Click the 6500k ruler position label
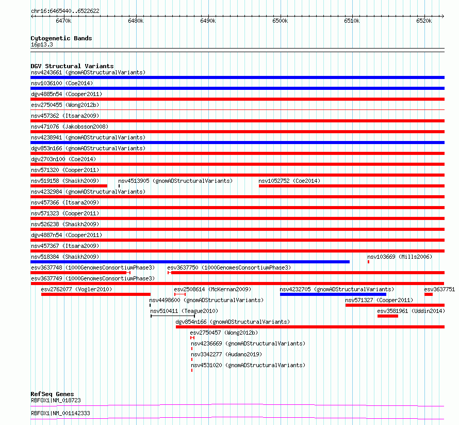 [x=280, y=21]
